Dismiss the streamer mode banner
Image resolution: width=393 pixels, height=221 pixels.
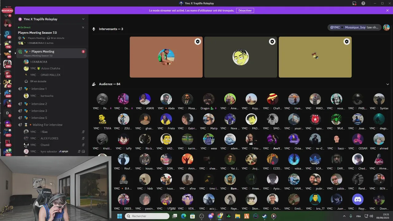[387, 10]
